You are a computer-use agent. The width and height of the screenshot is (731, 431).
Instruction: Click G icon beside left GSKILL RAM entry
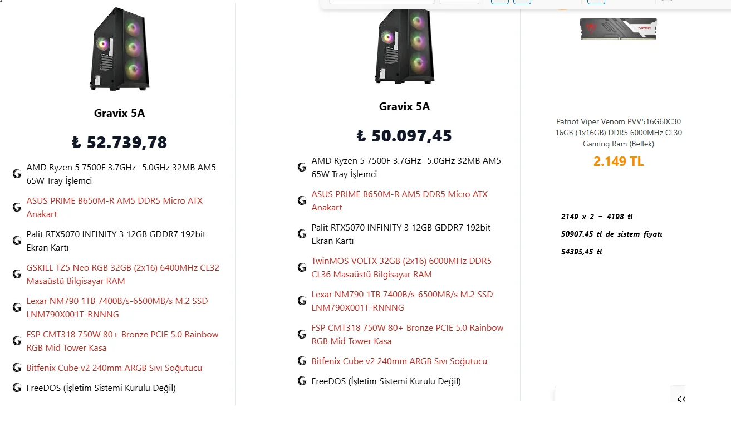(17, 274)
